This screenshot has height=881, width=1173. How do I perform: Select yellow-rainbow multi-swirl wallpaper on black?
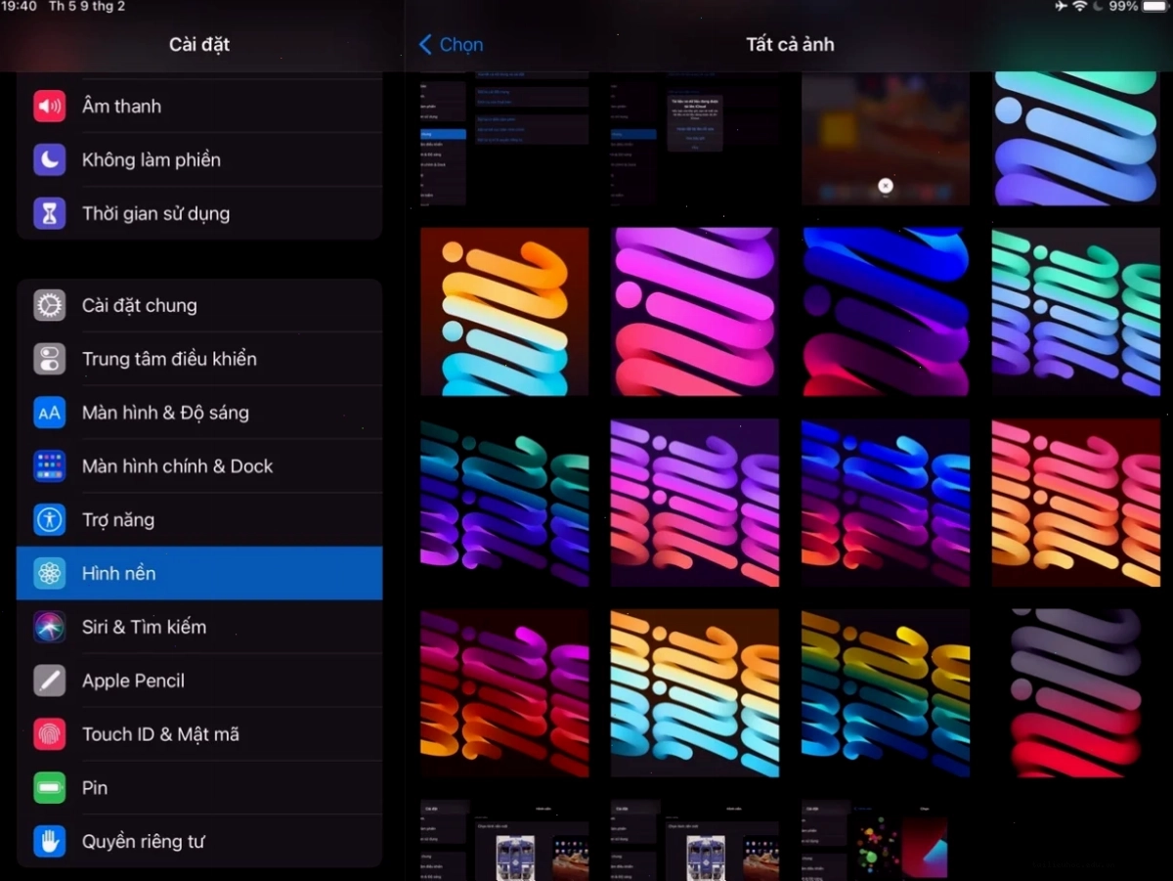(x=886, y=693)
